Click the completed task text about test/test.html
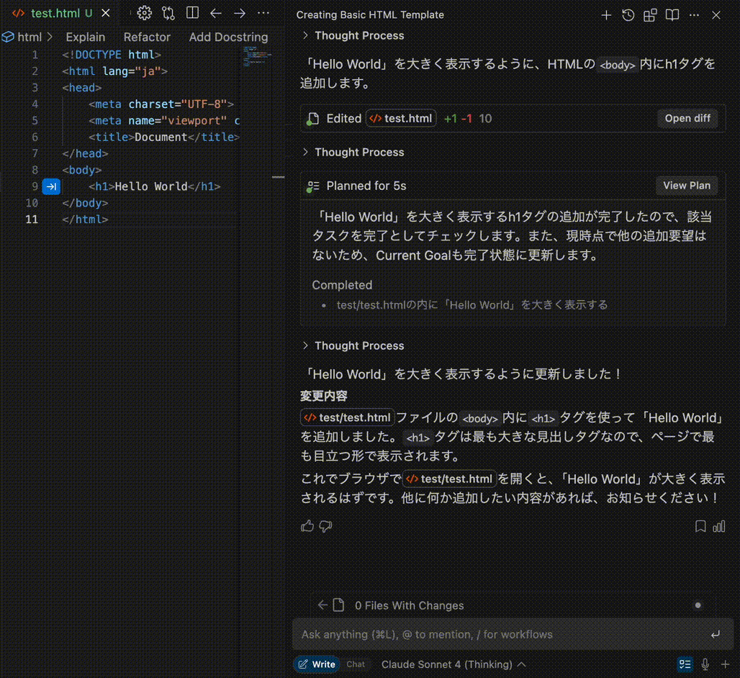740x678 pixels. 472,304
